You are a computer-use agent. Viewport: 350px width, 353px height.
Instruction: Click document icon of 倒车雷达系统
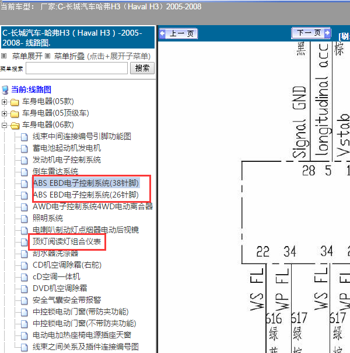pos(24,172)
